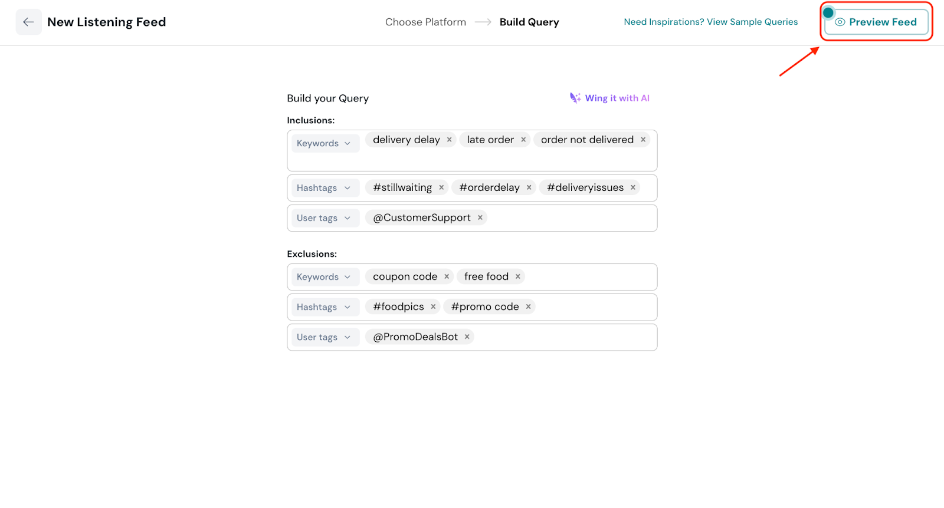Open the Exclusions User tags dropdown
Viewport: 944px width, 508px height.
[324, 337]
